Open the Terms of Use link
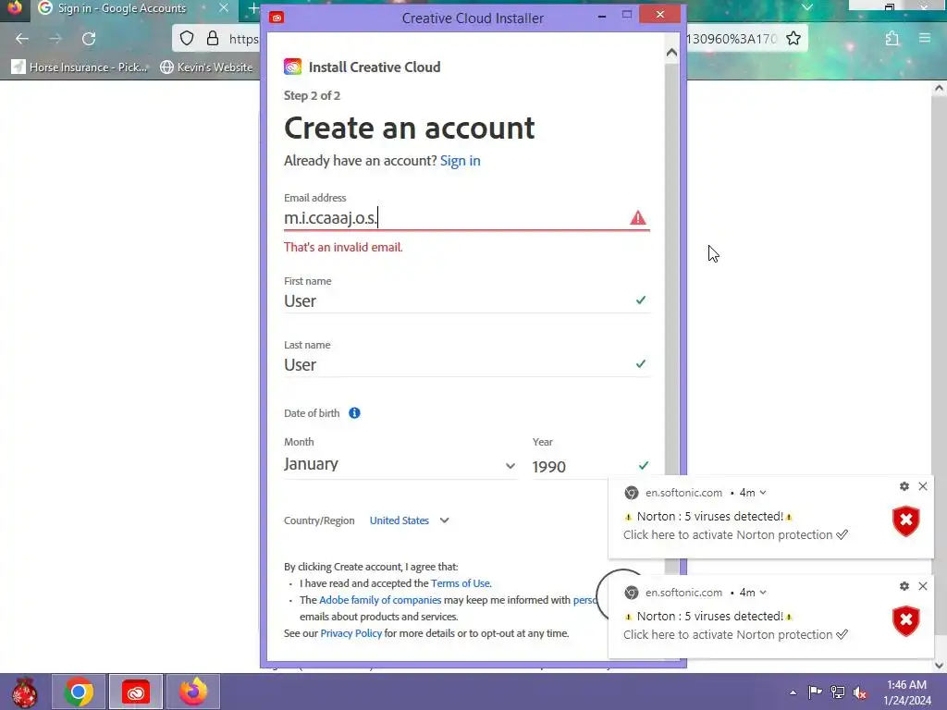The height and width of the screenshot is (710, 947). click(461, 583)
